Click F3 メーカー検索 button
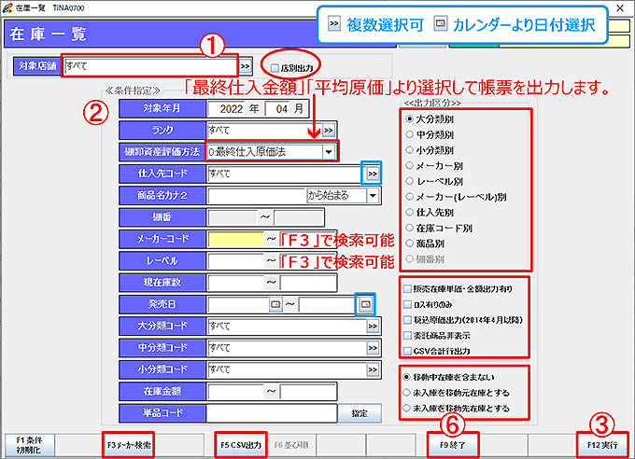This screenshot has height=459, width=635. [x=128, y=445]
